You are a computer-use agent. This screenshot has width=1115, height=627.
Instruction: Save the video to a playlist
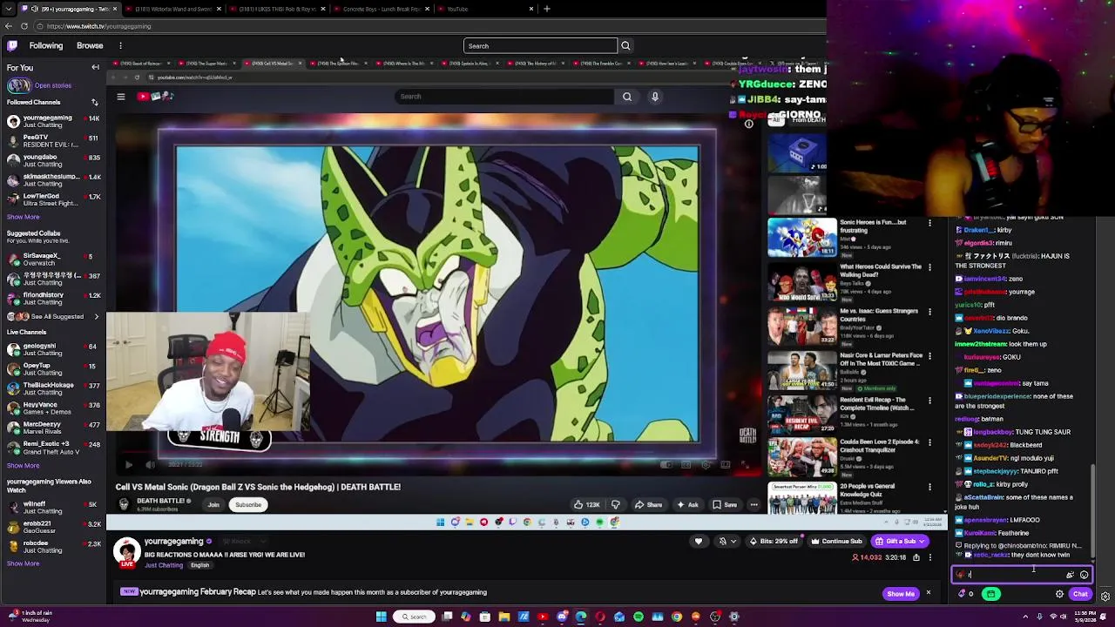[x=725, y=504]
